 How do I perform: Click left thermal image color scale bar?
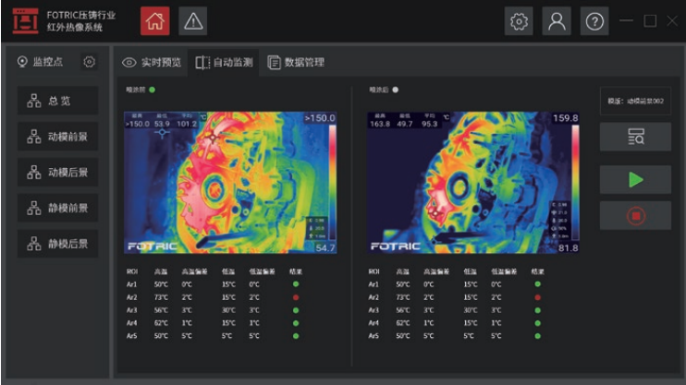[333, 182]
